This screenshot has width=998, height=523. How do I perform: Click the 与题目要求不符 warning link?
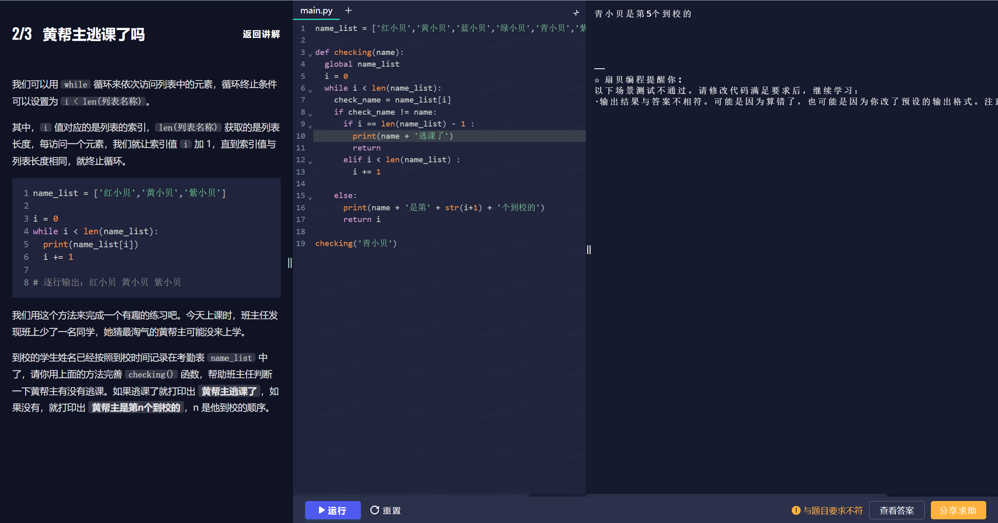click(832, 510)
